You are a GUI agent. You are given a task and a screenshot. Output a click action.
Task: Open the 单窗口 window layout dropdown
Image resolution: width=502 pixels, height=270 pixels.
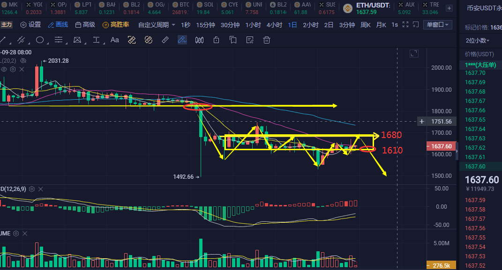click(438, 25)
